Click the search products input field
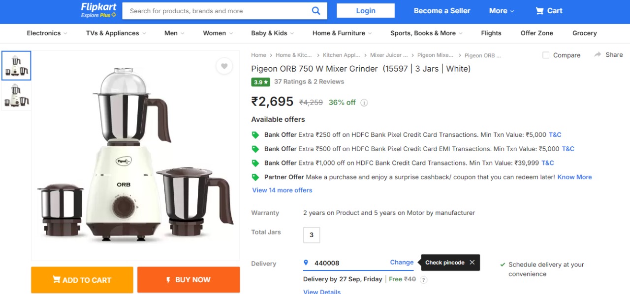The width and height of the screenshot is (630, 294). 217,11
